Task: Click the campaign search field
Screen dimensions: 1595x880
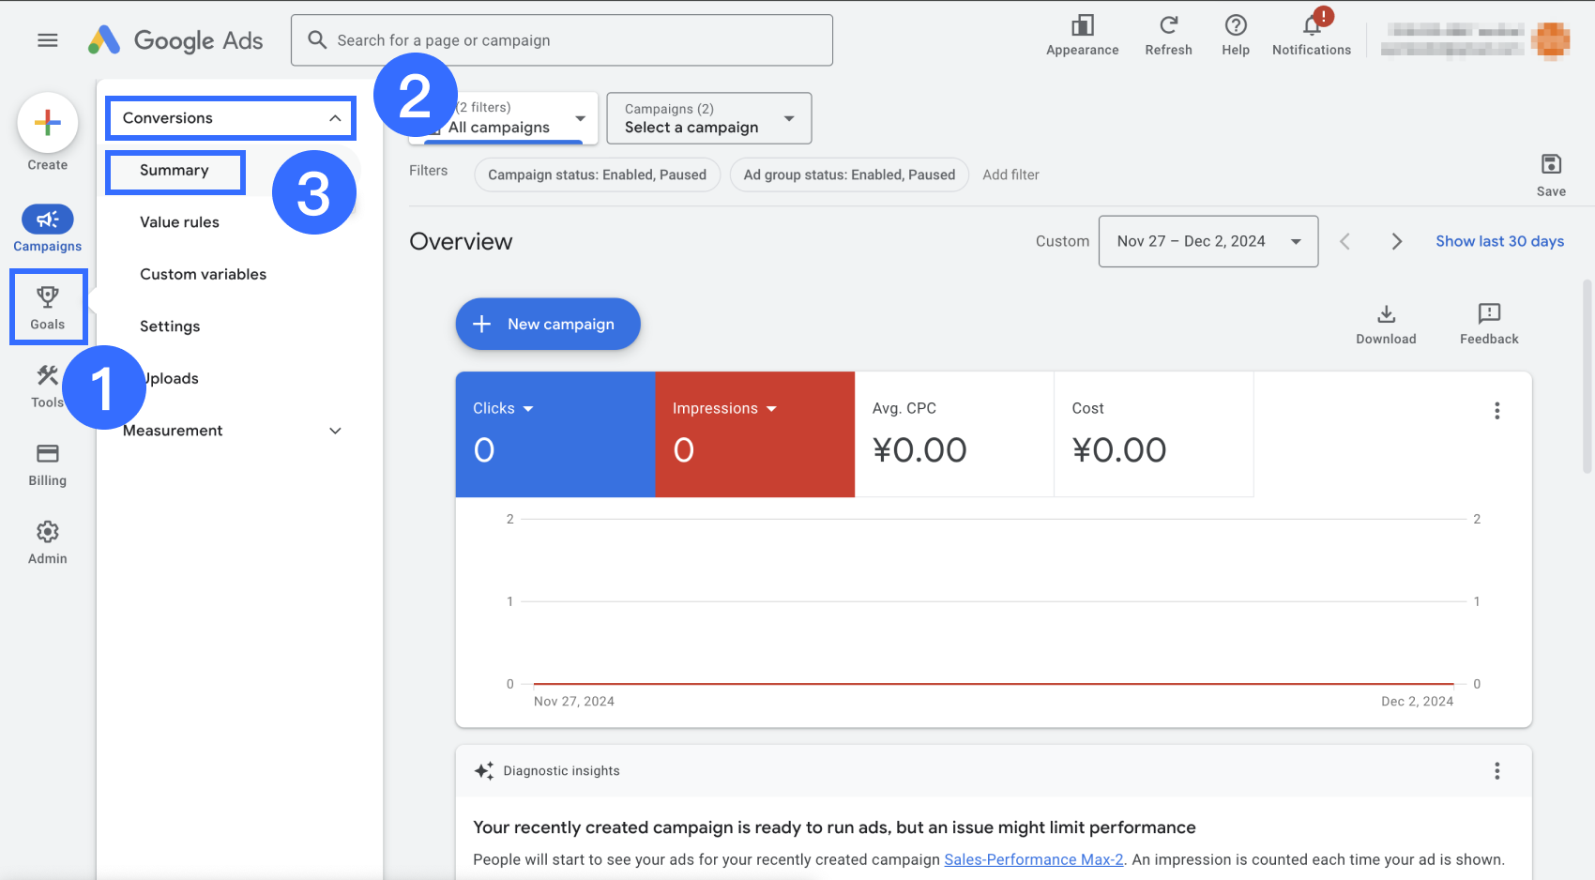Action: pyautogui.click(x=563, y=40)
